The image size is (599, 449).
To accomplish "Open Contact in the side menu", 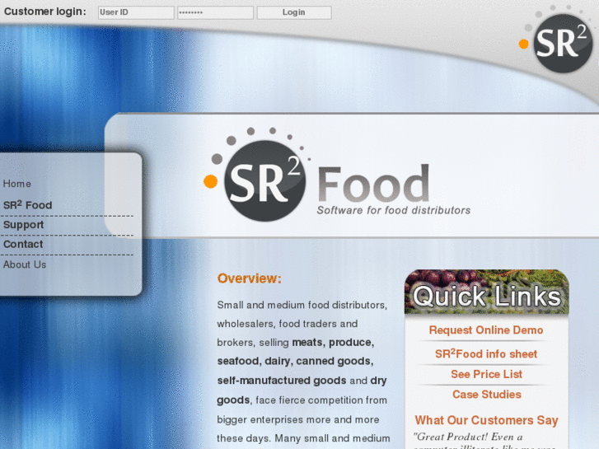I will (x=23, y=244).
